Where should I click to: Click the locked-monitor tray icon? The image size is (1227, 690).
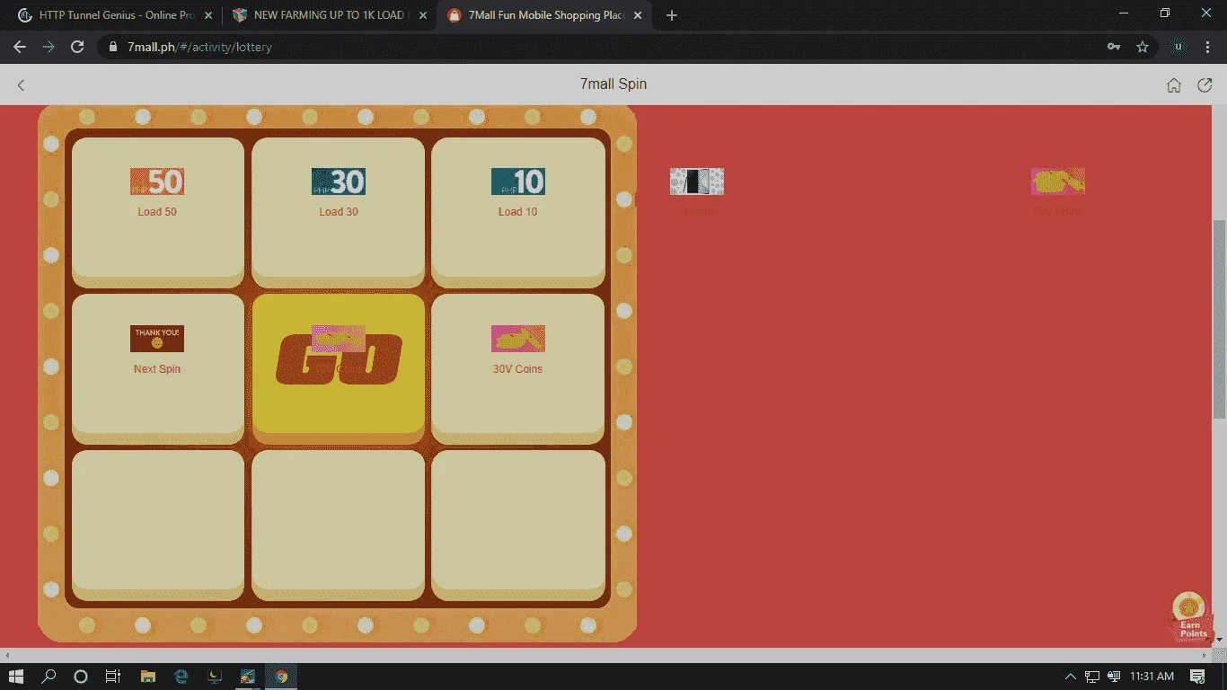click(1115, 677)
